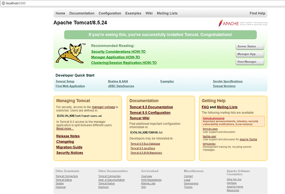The image size is (285, 194).
Task: Click the FAQ link in Getting Help
Action: point(205,107)
